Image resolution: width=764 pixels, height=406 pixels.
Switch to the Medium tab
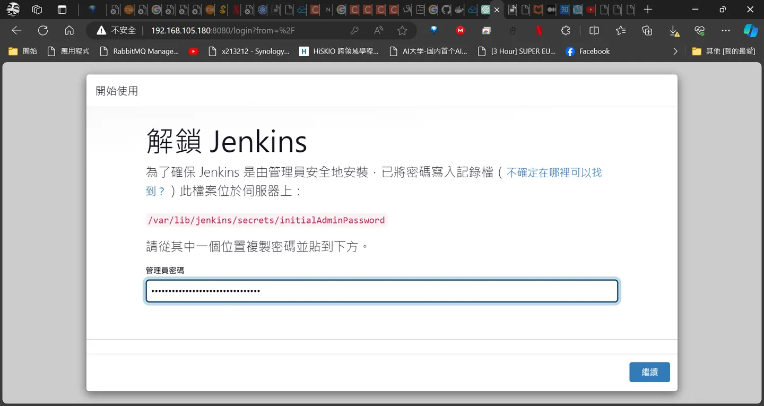[551, 10]
